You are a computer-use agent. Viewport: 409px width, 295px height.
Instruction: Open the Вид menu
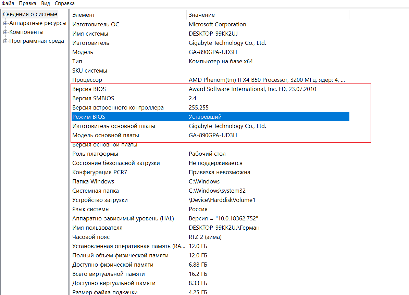45,3
